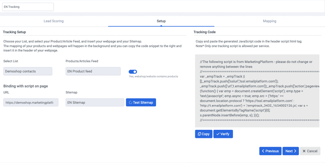Open the Lead Scoring tab

point(54,21)
